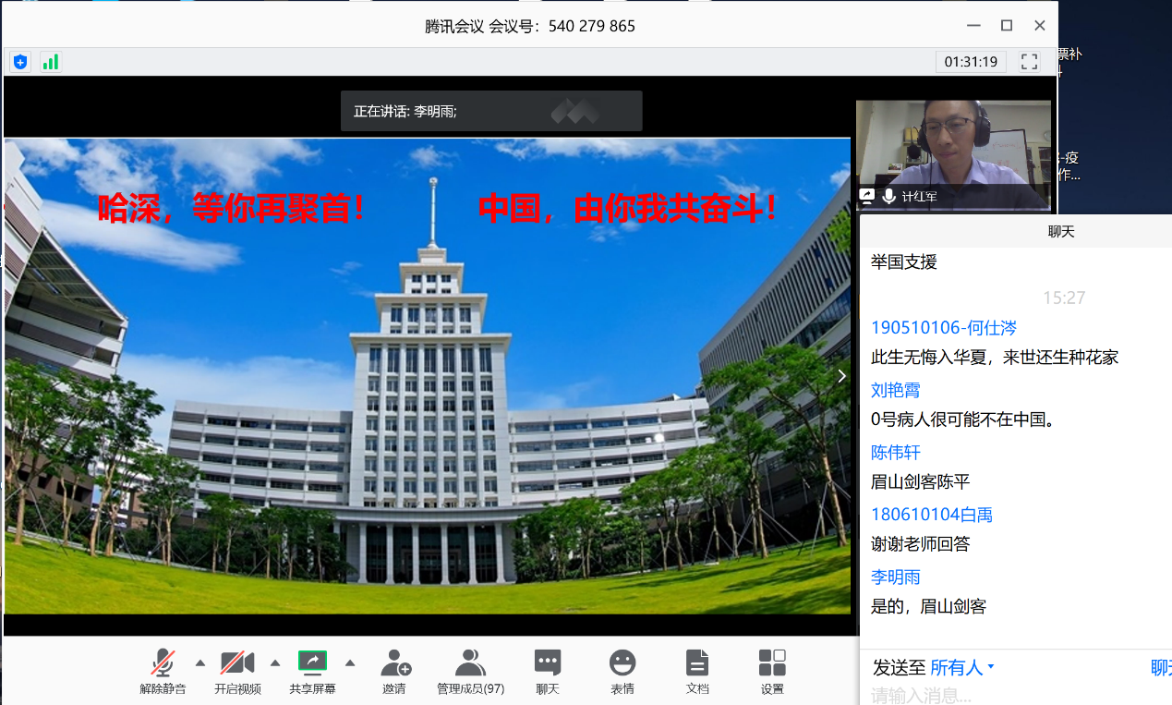Toggle fullscreen mode top right
The height and width of the screenshot is (705, 1172).
[x=1029, y=61]
